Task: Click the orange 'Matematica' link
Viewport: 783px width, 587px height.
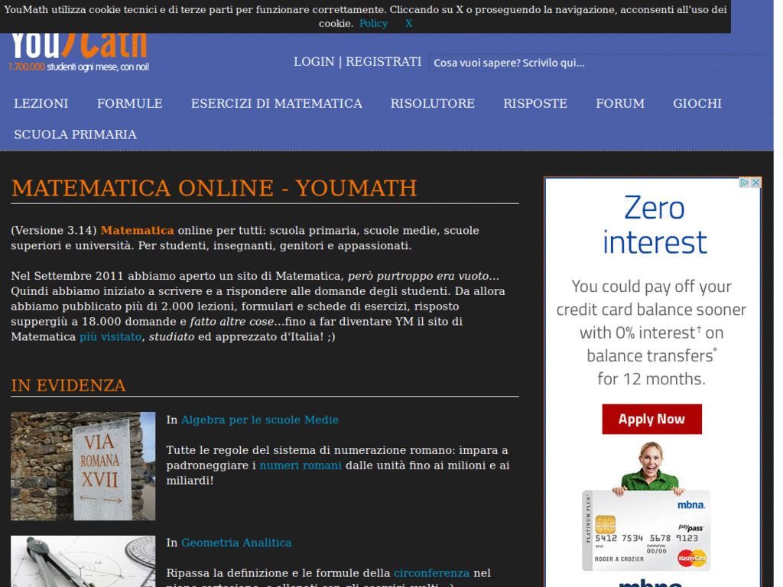Action: (138, 231)
